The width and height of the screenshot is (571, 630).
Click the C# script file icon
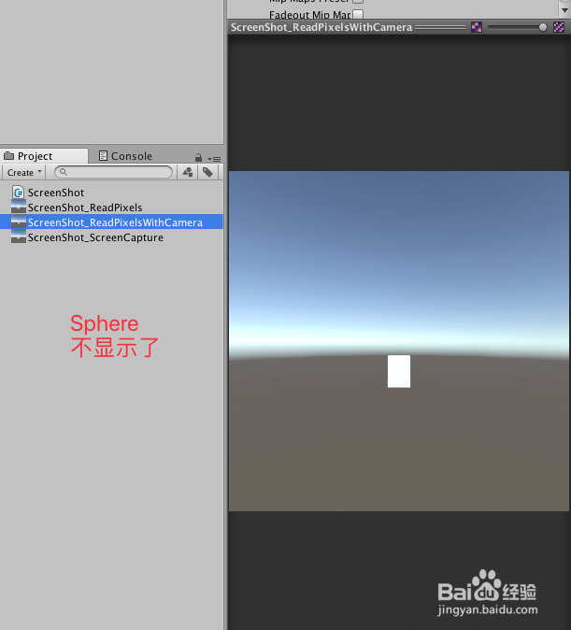coord(18,193)
